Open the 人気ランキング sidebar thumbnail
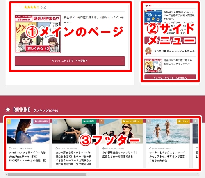This screenshot has height=178, width=205. coord(153,17)
